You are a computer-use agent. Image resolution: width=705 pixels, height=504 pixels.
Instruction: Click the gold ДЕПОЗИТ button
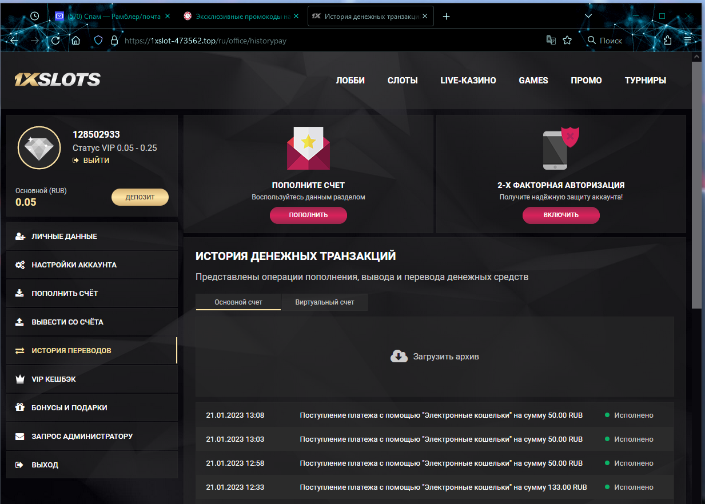click(x=140, y=197)
